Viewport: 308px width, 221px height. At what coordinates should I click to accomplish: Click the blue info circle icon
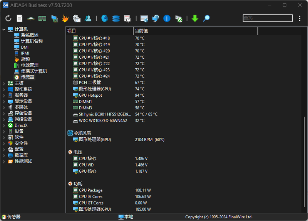pyautogui.click(x=167, y=18)
